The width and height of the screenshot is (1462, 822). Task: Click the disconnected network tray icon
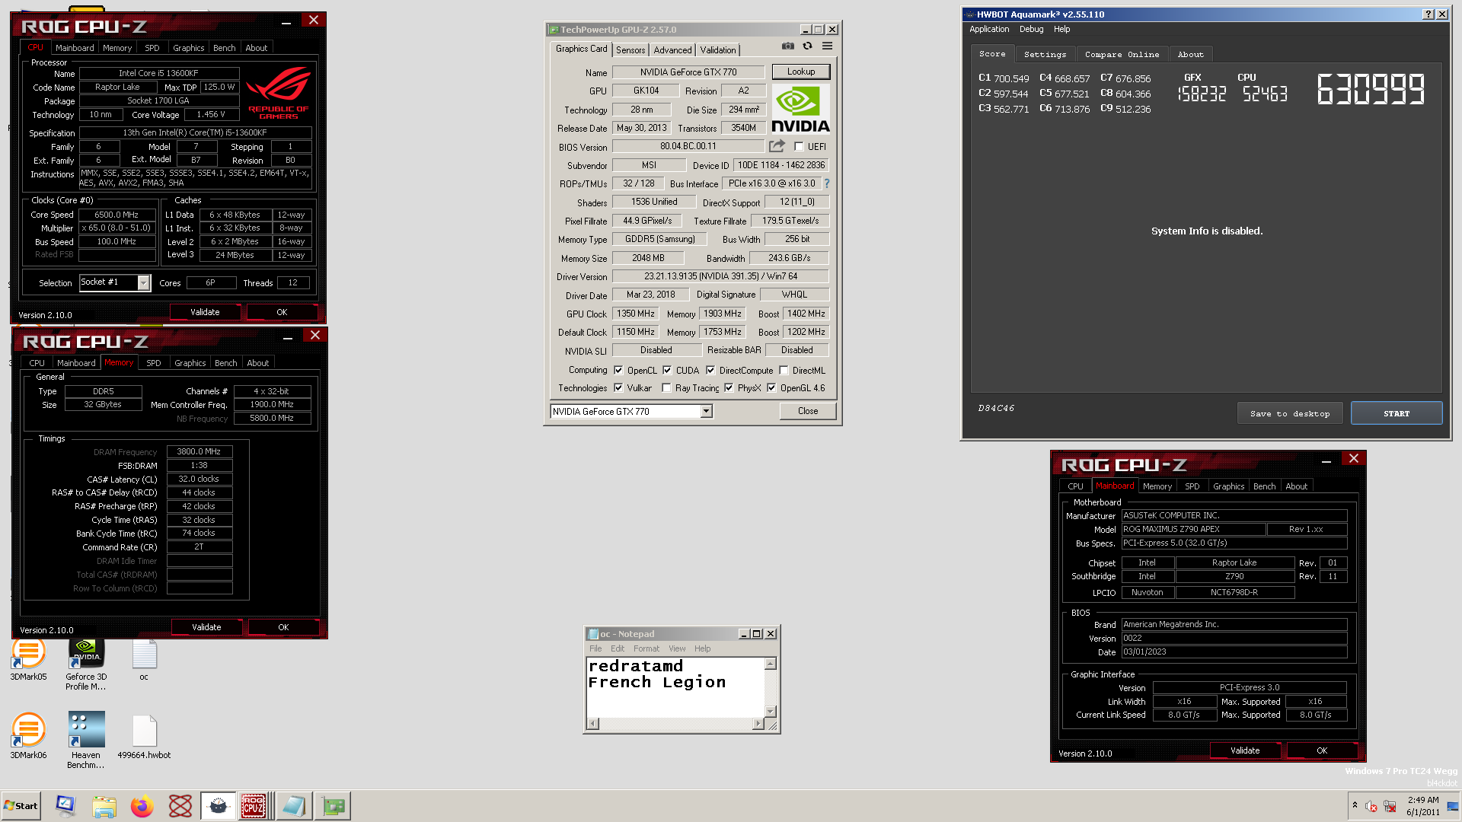1390,806
